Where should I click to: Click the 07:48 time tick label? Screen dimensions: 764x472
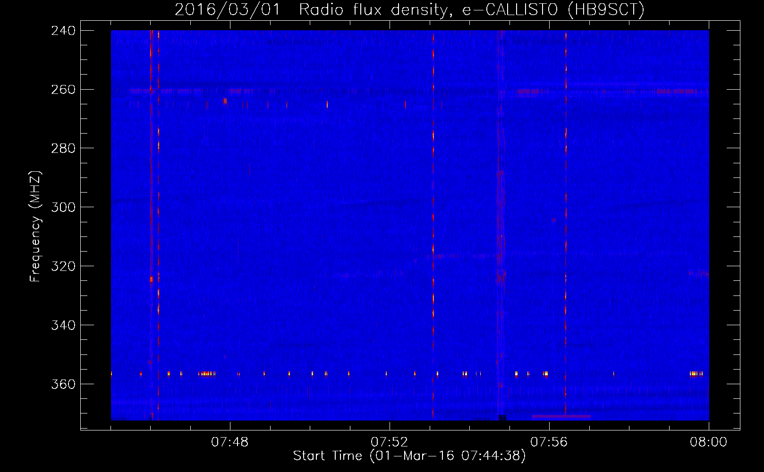pyautogui.click(x=230, y=442)
